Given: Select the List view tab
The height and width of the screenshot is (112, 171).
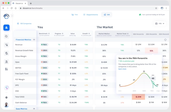Looking at the screenshot, I should 106,15.
